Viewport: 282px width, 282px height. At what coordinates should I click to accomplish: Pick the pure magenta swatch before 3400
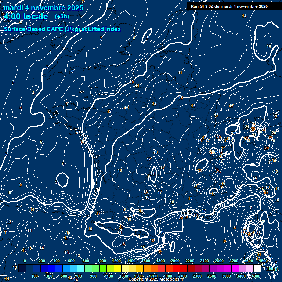235,268
